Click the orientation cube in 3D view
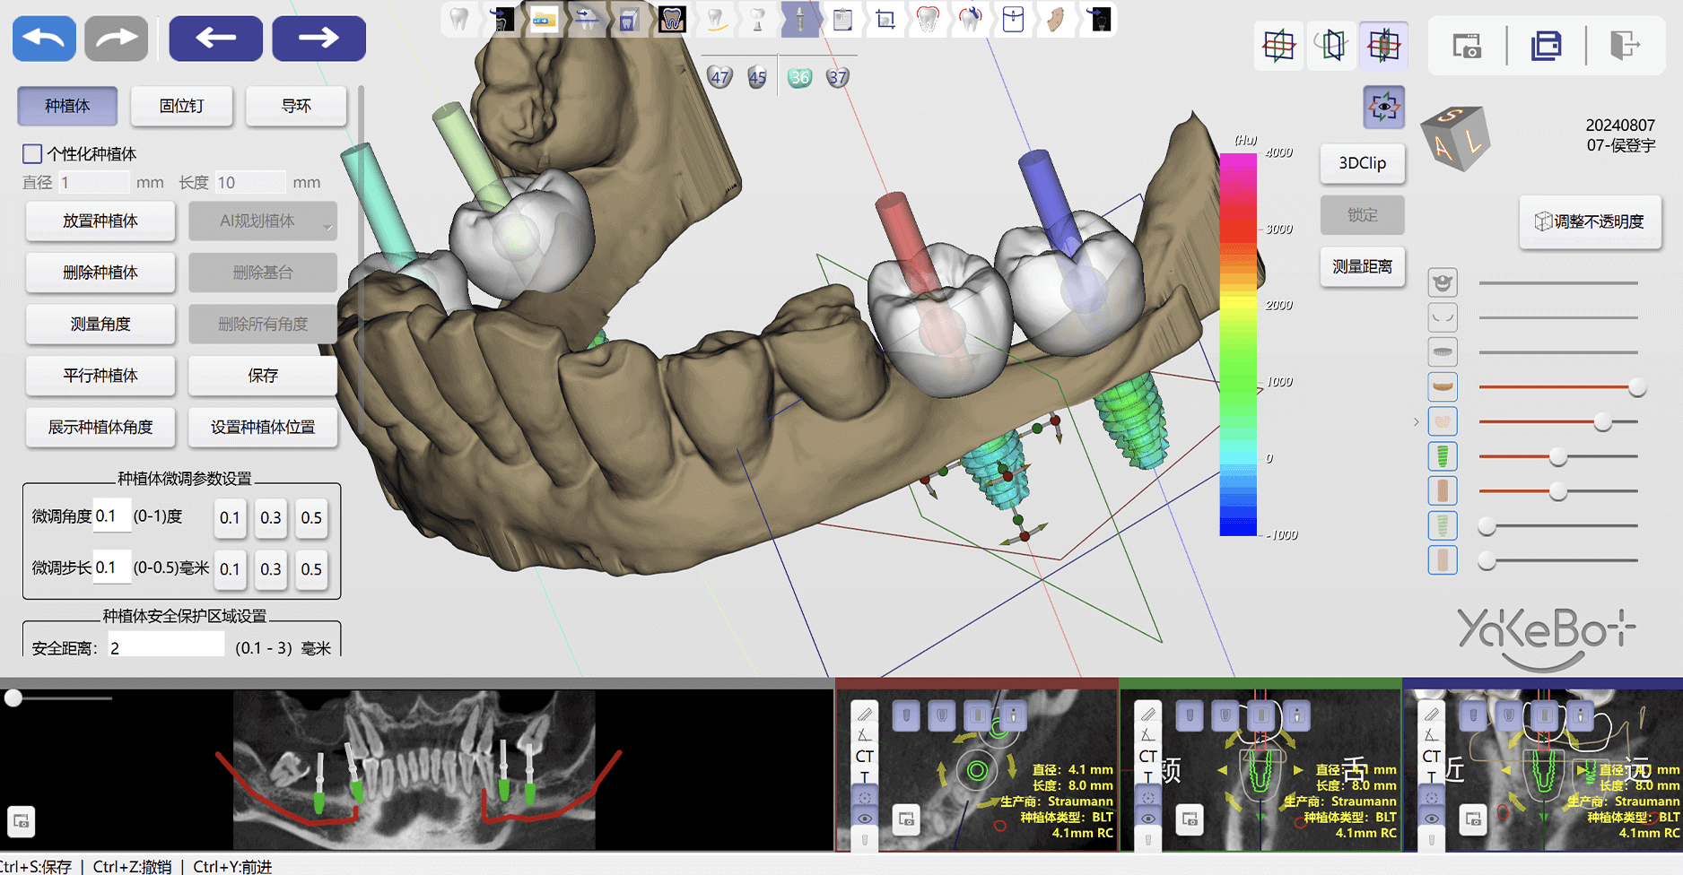 [1455, 139]
